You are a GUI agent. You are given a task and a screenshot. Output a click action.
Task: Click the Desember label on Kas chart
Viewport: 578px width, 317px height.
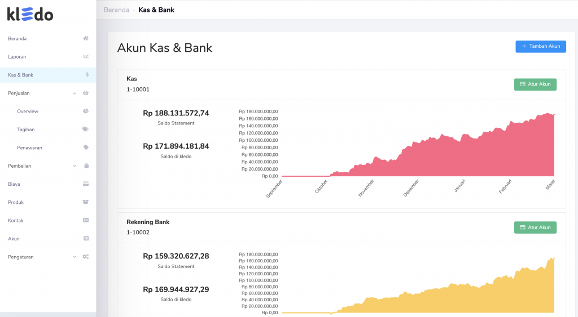[411, 188]
